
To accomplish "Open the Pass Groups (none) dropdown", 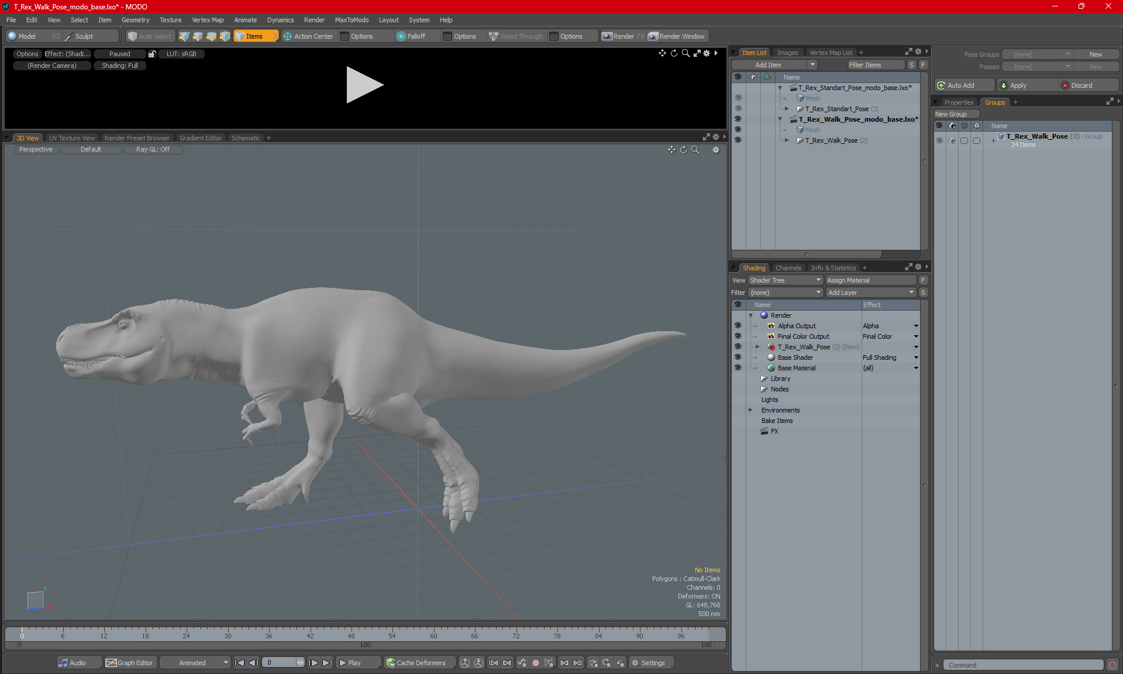I will point(1038,54).
